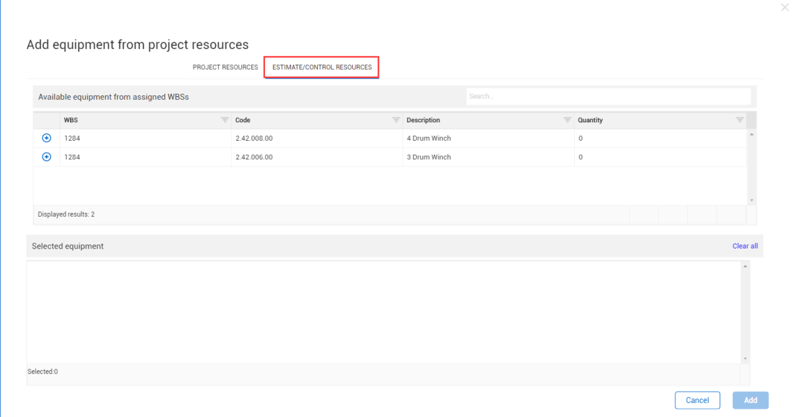The width and height of the screenshot is (793, 417).
Task: Open WBS column filter icon
Action: click(x=225, y=120)
